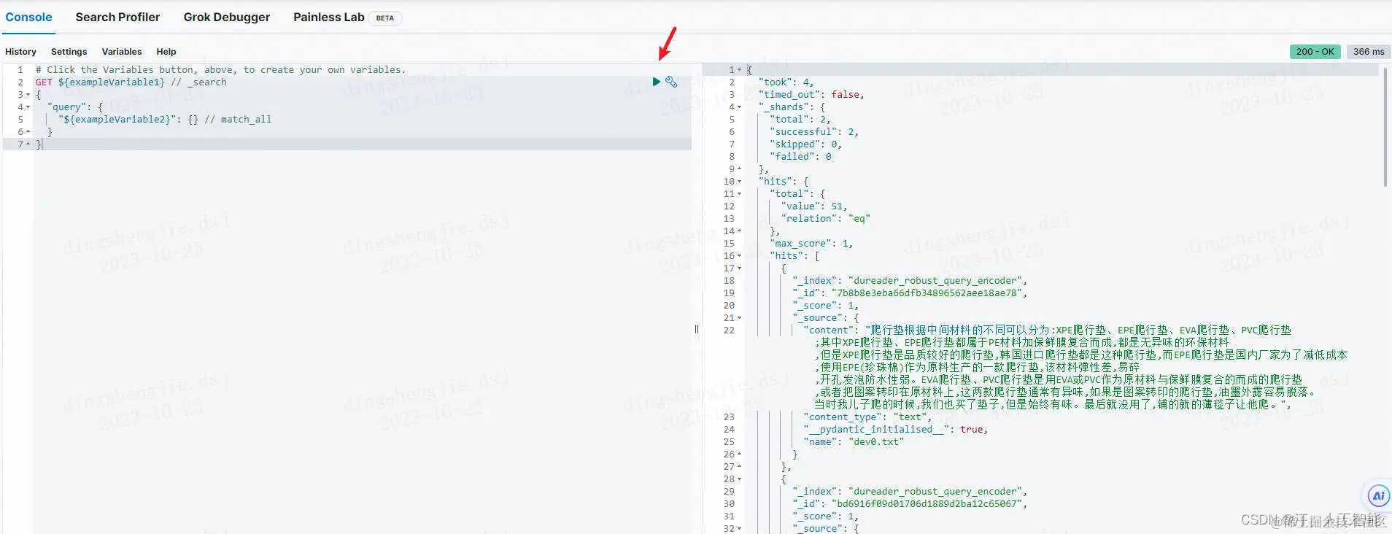Click the "failed": 0 response line
The width and height of the screenshot is (1392, 534).
pyautogui.click(x=800, y=157)
